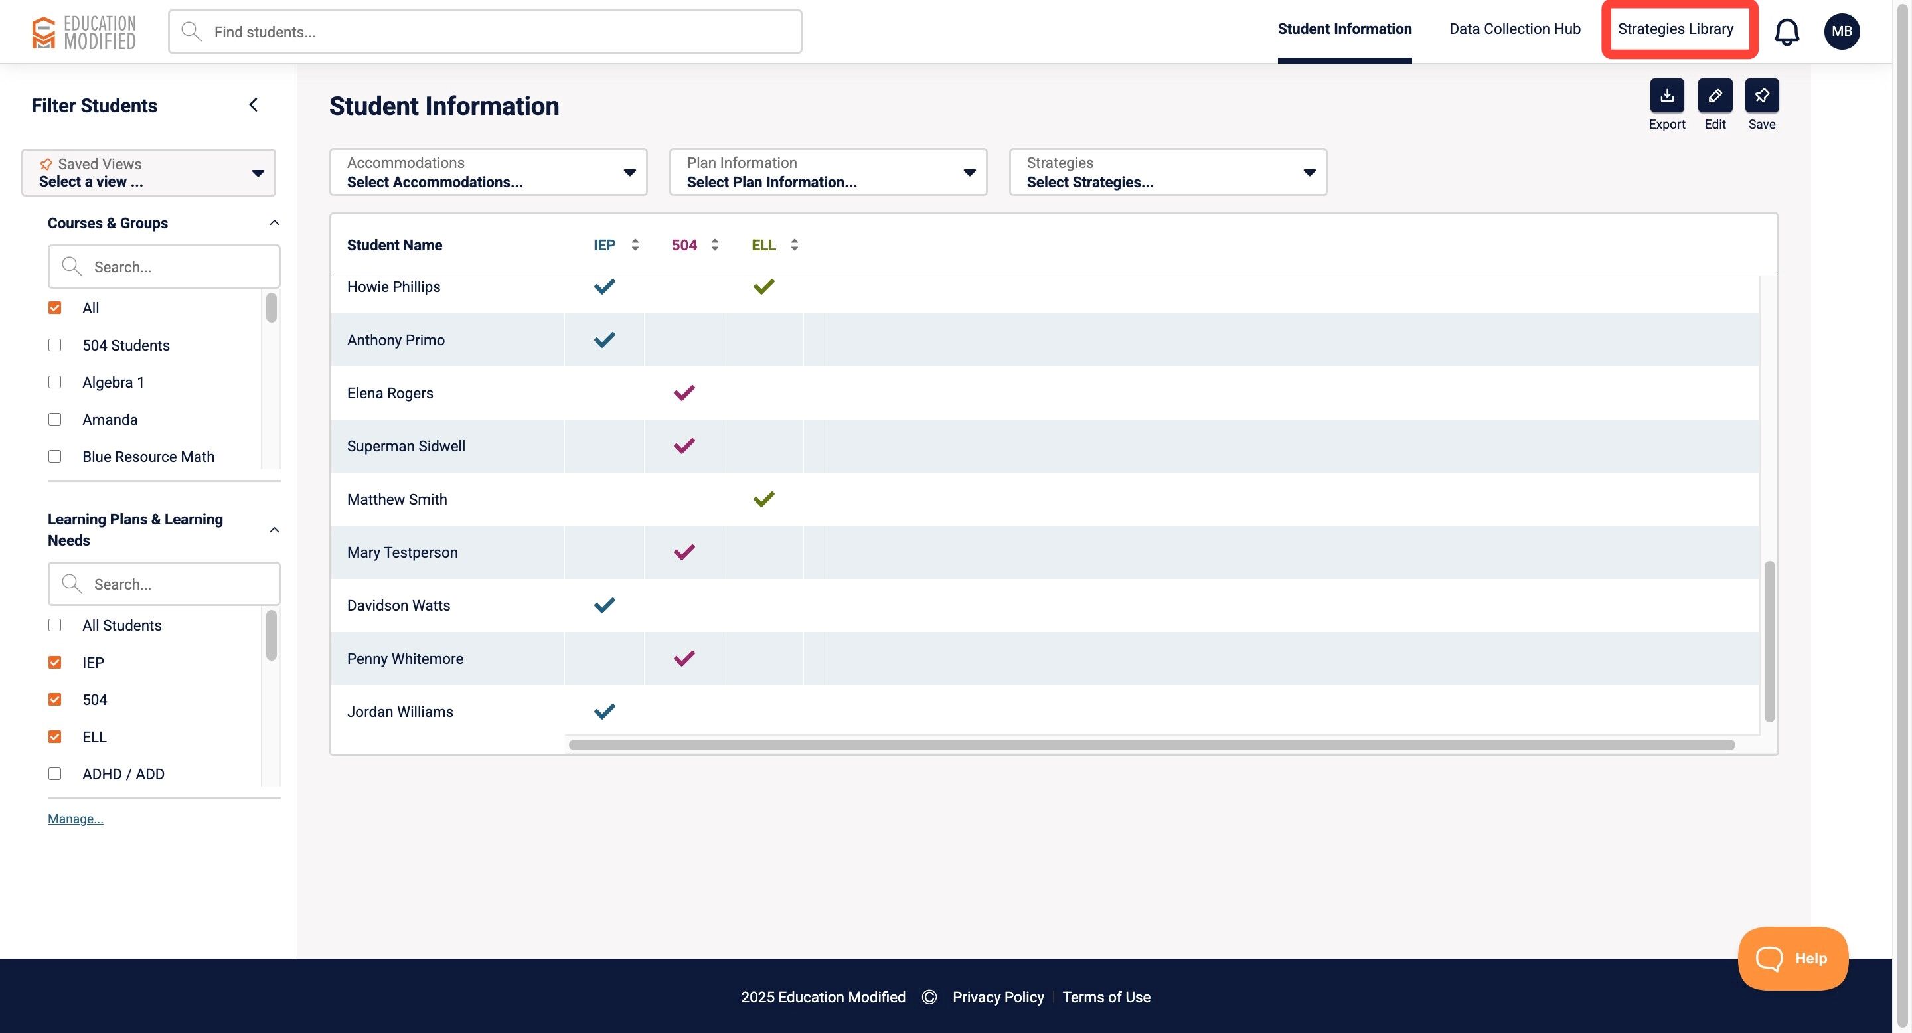Click the Find students search field
The width and height of the screenshot is (1912, 1033).
(485, 32)
